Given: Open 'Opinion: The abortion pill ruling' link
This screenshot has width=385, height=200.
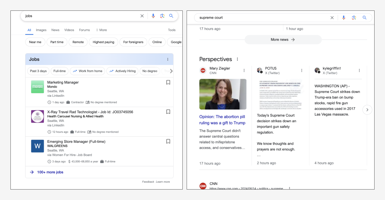Looking at the screenshot, I should [222, 120].
